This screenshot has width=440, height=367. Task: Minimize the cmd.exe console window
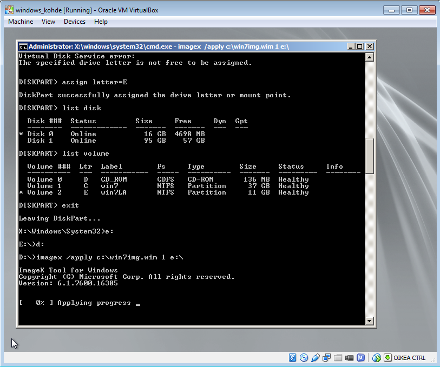(x=351, y=46)
